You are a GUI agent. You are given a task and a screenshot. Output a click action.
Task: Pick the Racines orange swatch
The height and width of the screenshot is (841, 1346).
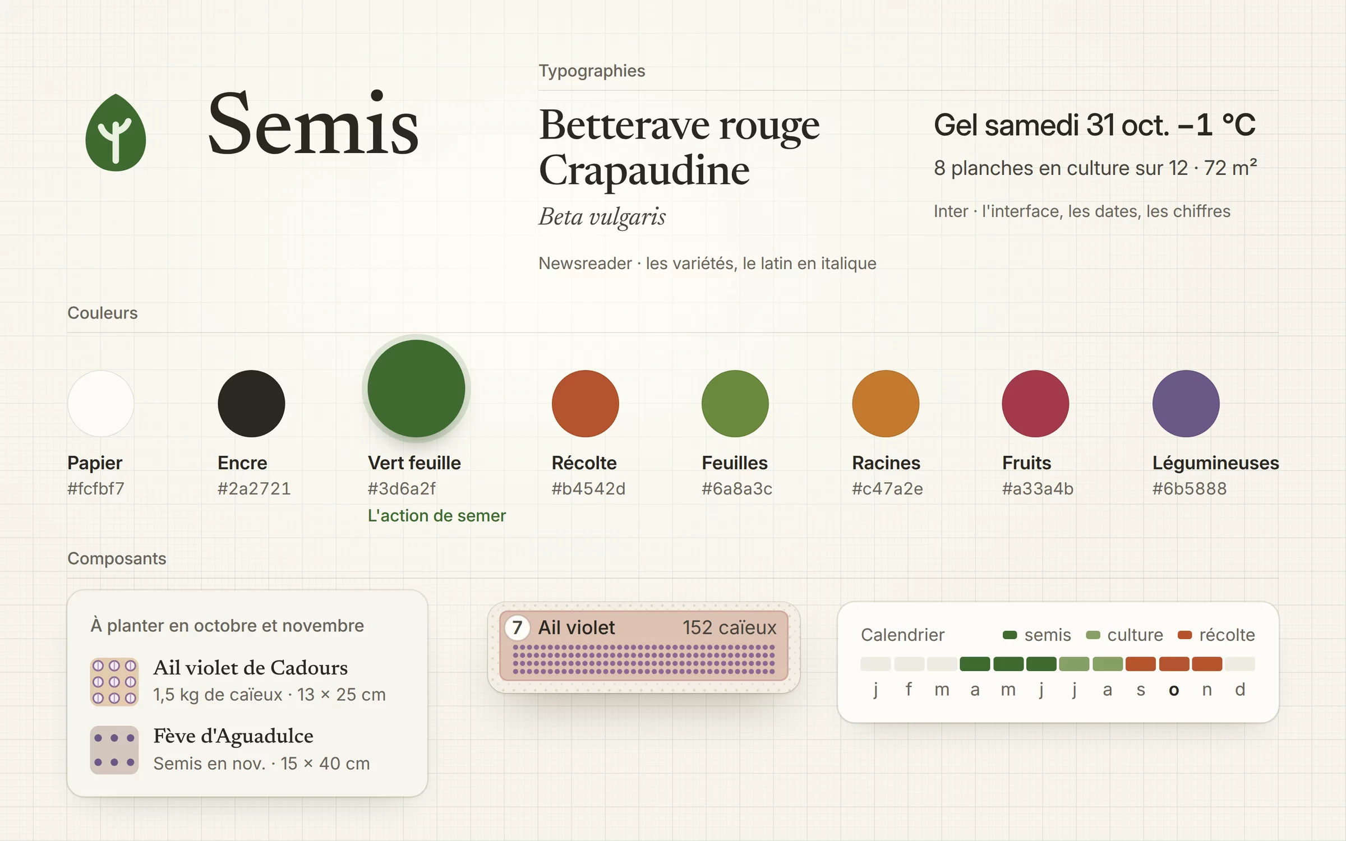[x=886, y=403]
